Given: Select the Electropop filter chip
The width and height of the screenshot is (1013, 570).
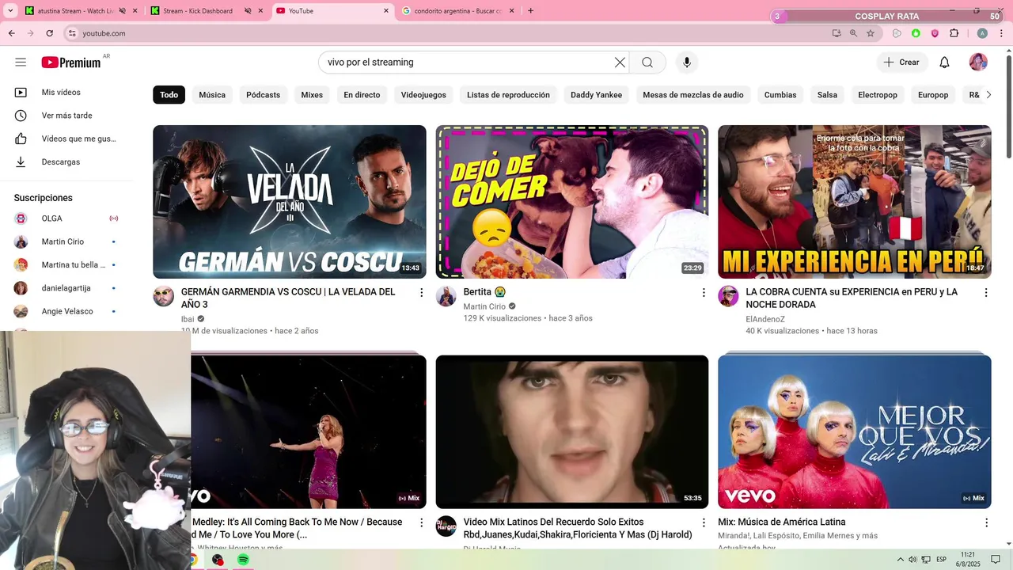Looking at the screenshot, I should pos(878,95).
